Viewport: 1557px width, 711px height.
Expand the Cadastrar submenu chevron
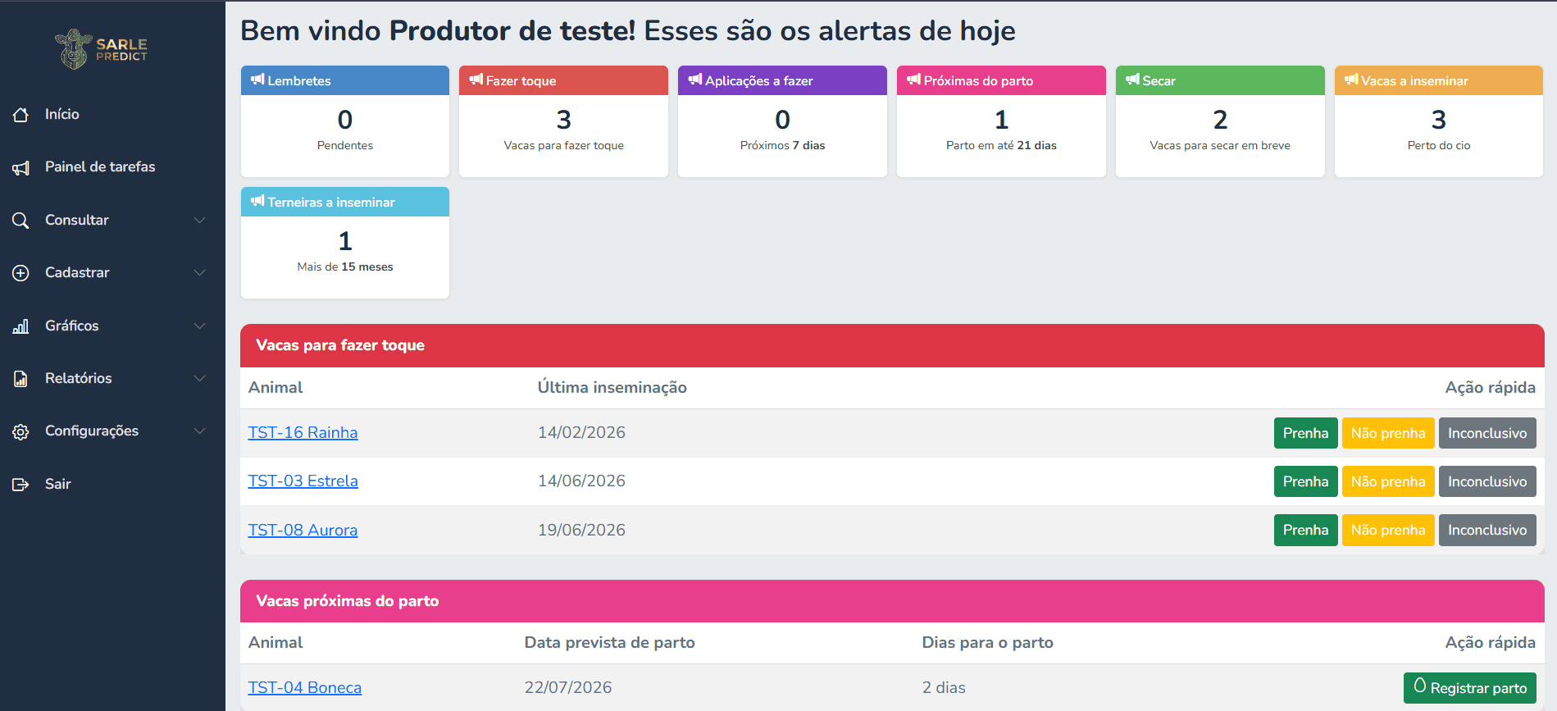click(x=199, y=272)
